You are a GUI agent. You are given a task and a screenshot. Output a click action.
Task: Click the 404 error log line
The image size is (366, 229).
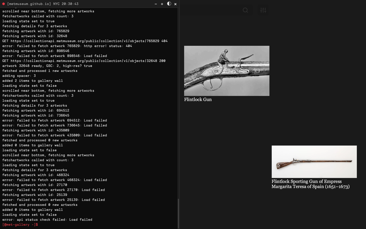coord(67,46)
